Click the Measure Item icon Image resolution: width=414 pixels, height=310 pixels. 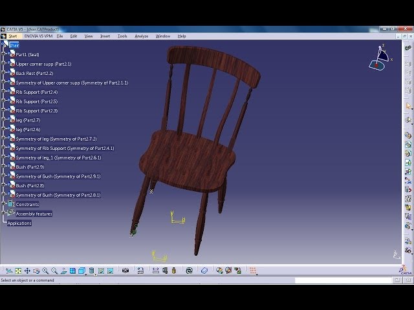[x=165, y=271]
